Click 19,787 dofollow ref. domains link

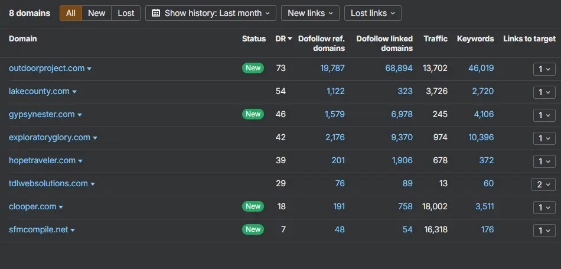tap(332, 68)
